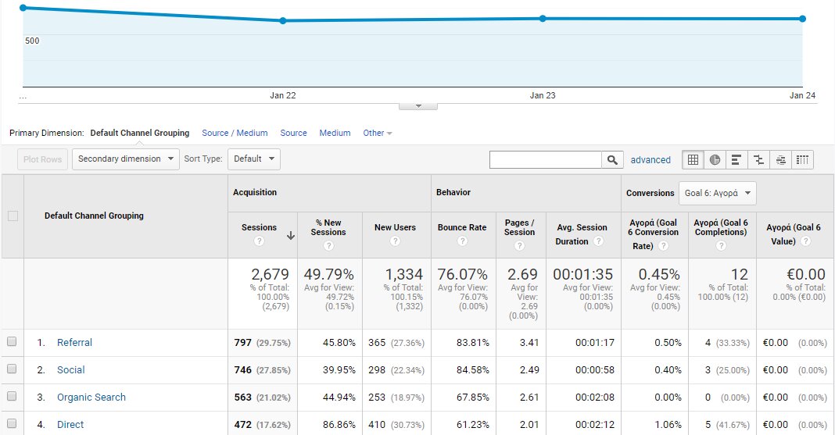Open the Sort Type Default dropdown
Image resolution: width=835 pixels, height=435 pixels.
[x=254, y=159]
